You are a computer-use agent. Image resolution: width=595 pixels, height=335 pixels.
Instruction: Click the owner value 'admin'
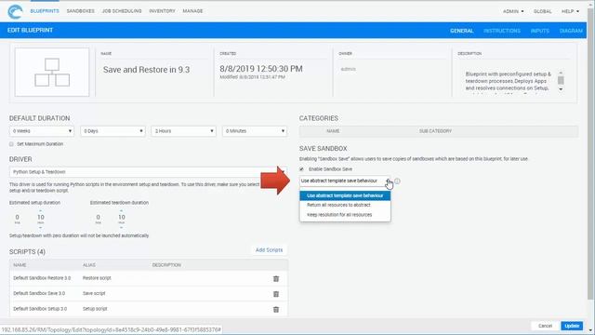tap(348, 69)
